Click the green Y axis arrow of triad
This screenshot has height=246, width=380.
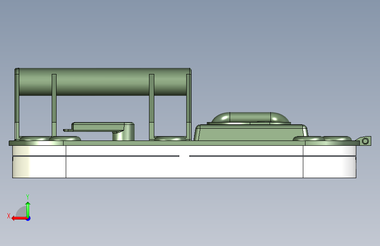[28, 209]
